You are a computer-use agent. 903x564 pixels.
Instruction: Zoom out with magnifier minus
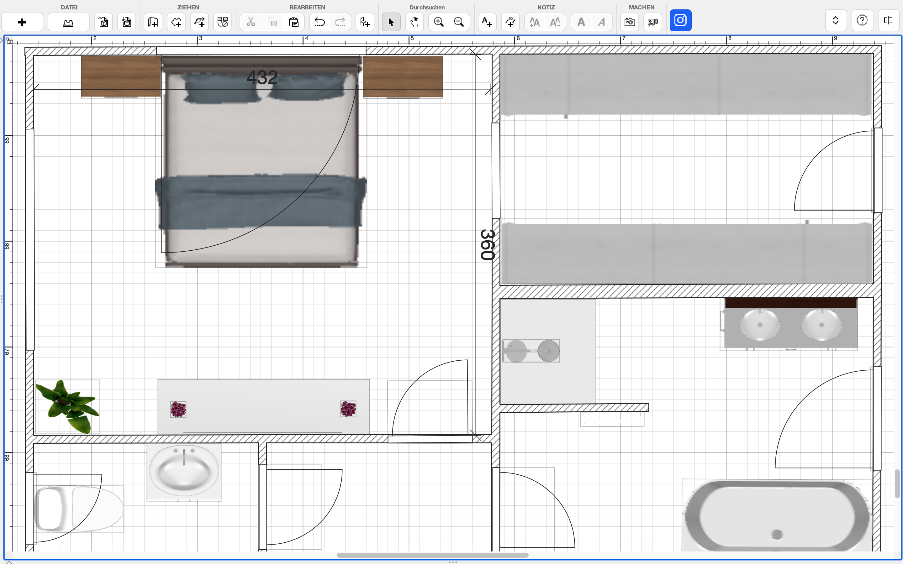point(459,22)
